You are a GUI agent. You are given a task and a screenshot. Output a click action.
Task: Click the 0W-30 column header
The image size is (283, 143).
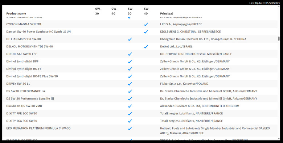coord(98,11)
